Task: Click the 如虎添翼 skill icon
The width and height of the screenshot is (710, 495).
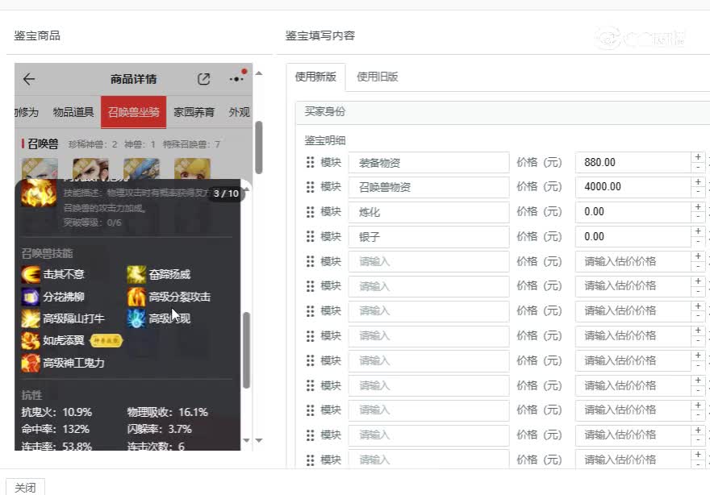Action: pos(31,340)
